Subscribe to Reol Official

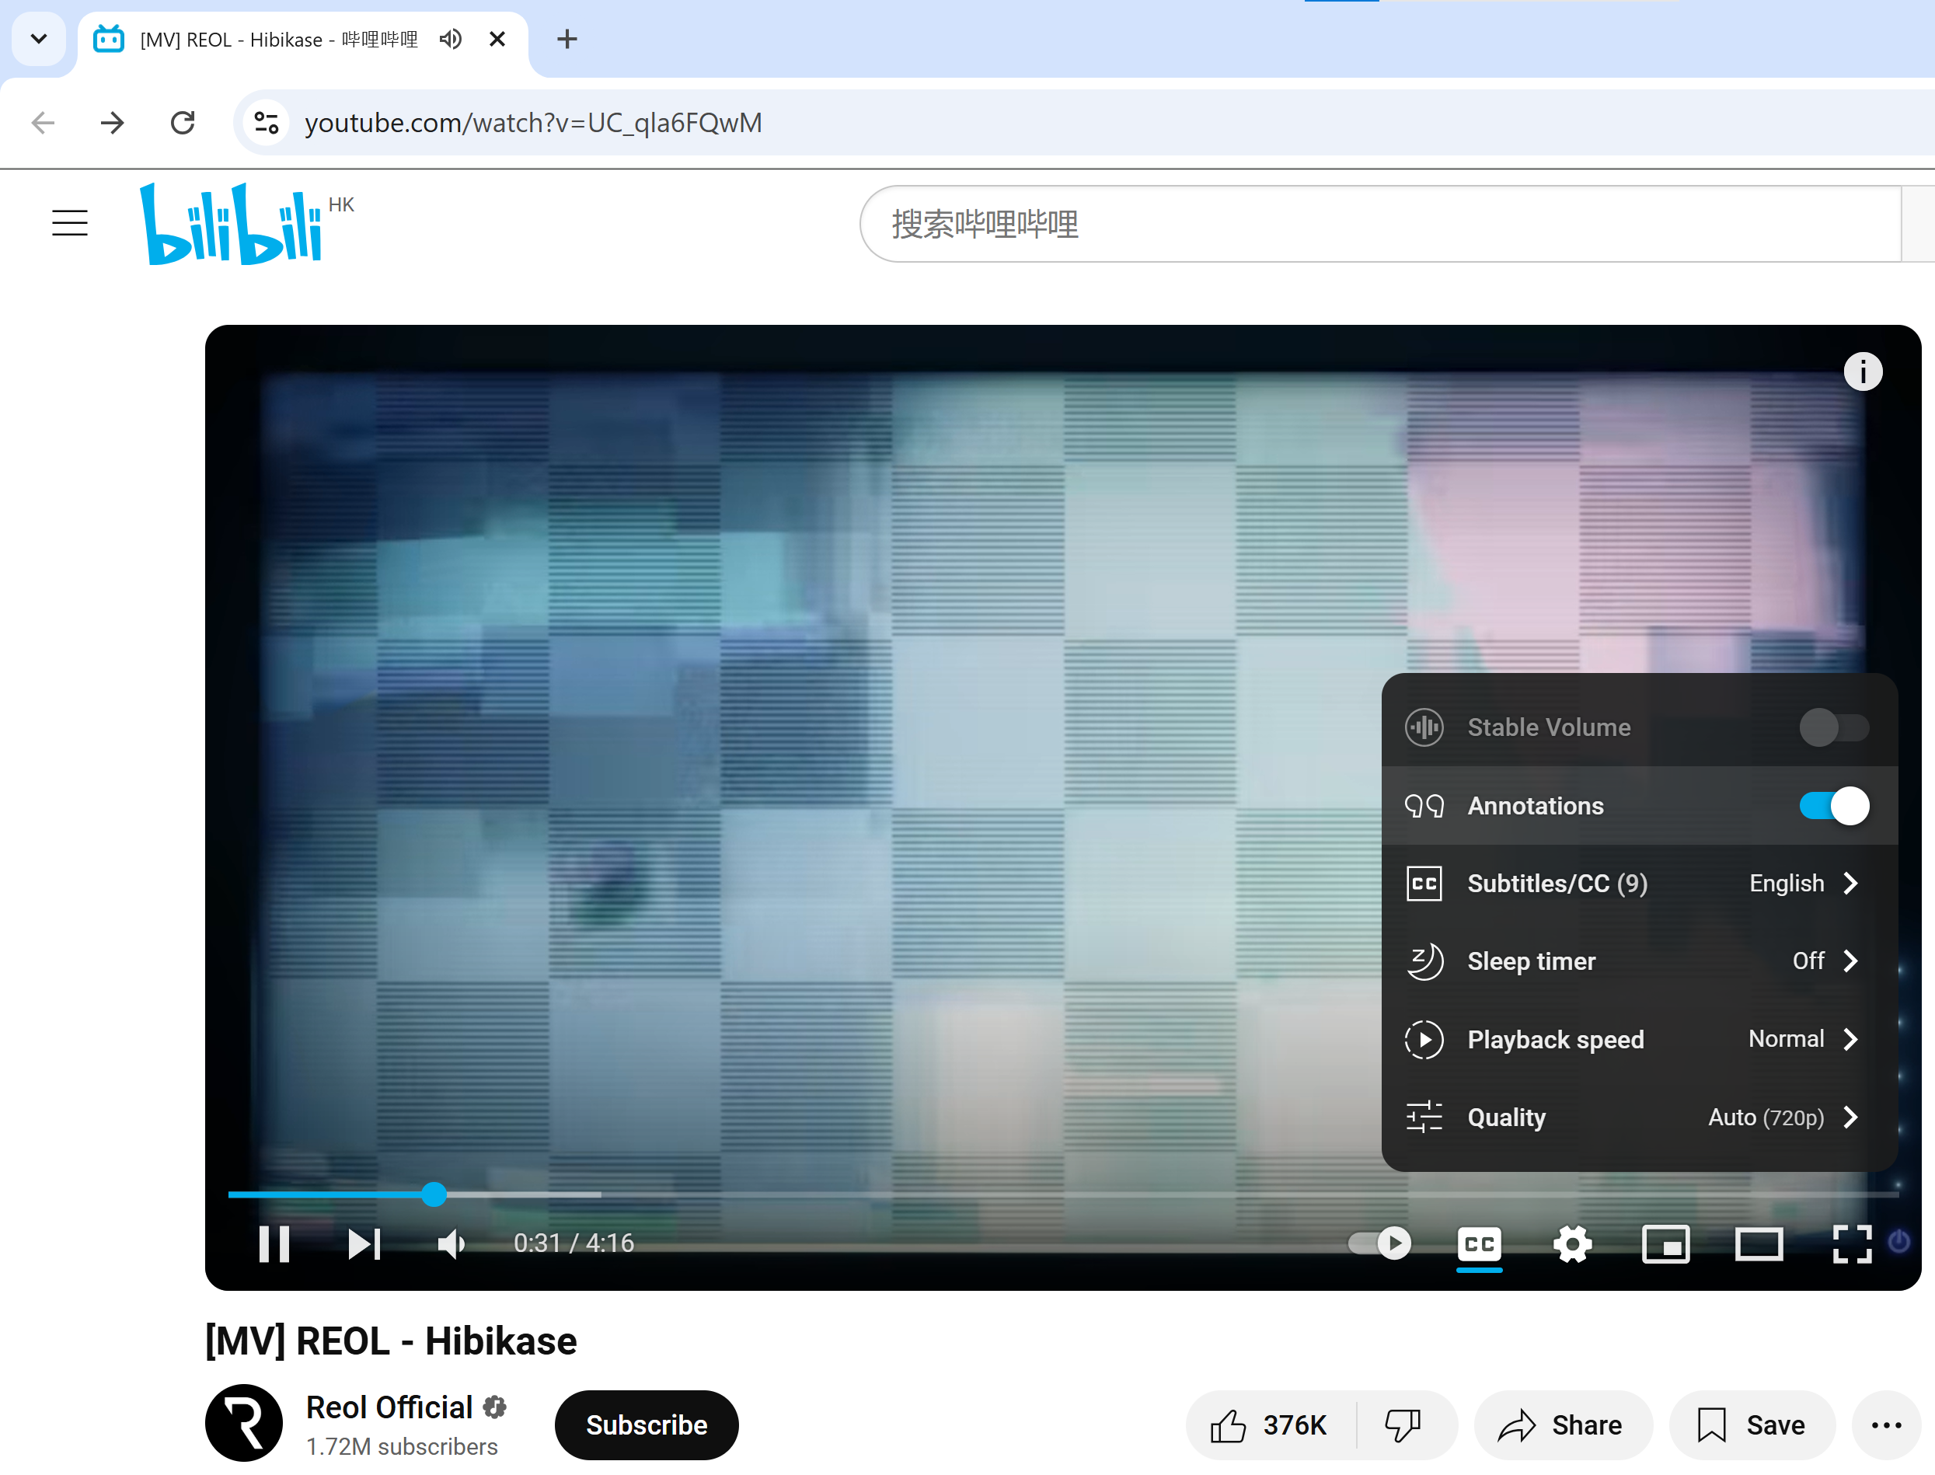[647, 1424]
